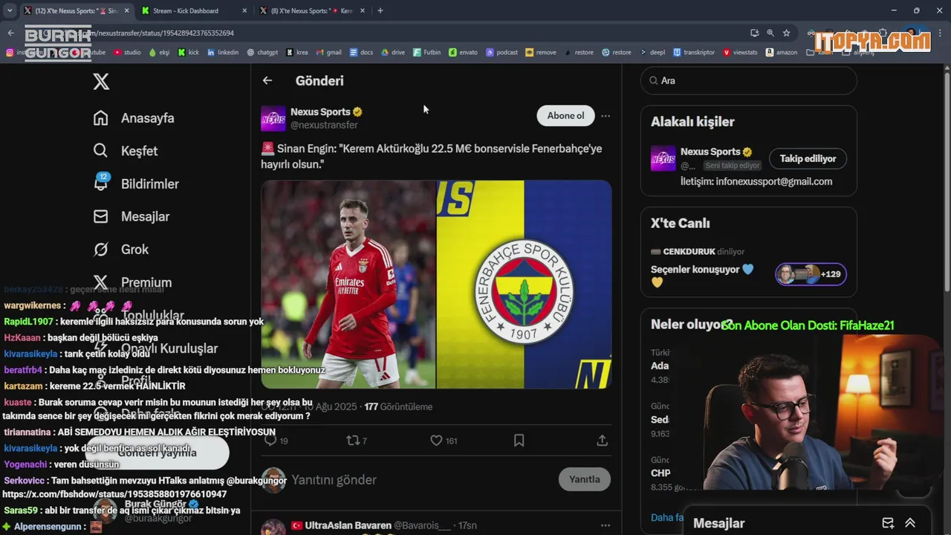
Task: Open the krea bookmark
Action: click(x=297, y=53)
